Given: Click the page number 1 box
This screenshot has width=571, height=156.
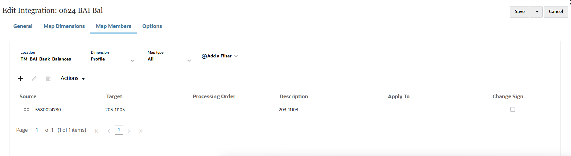Looking at the screenshot, I should click(119, 130).
